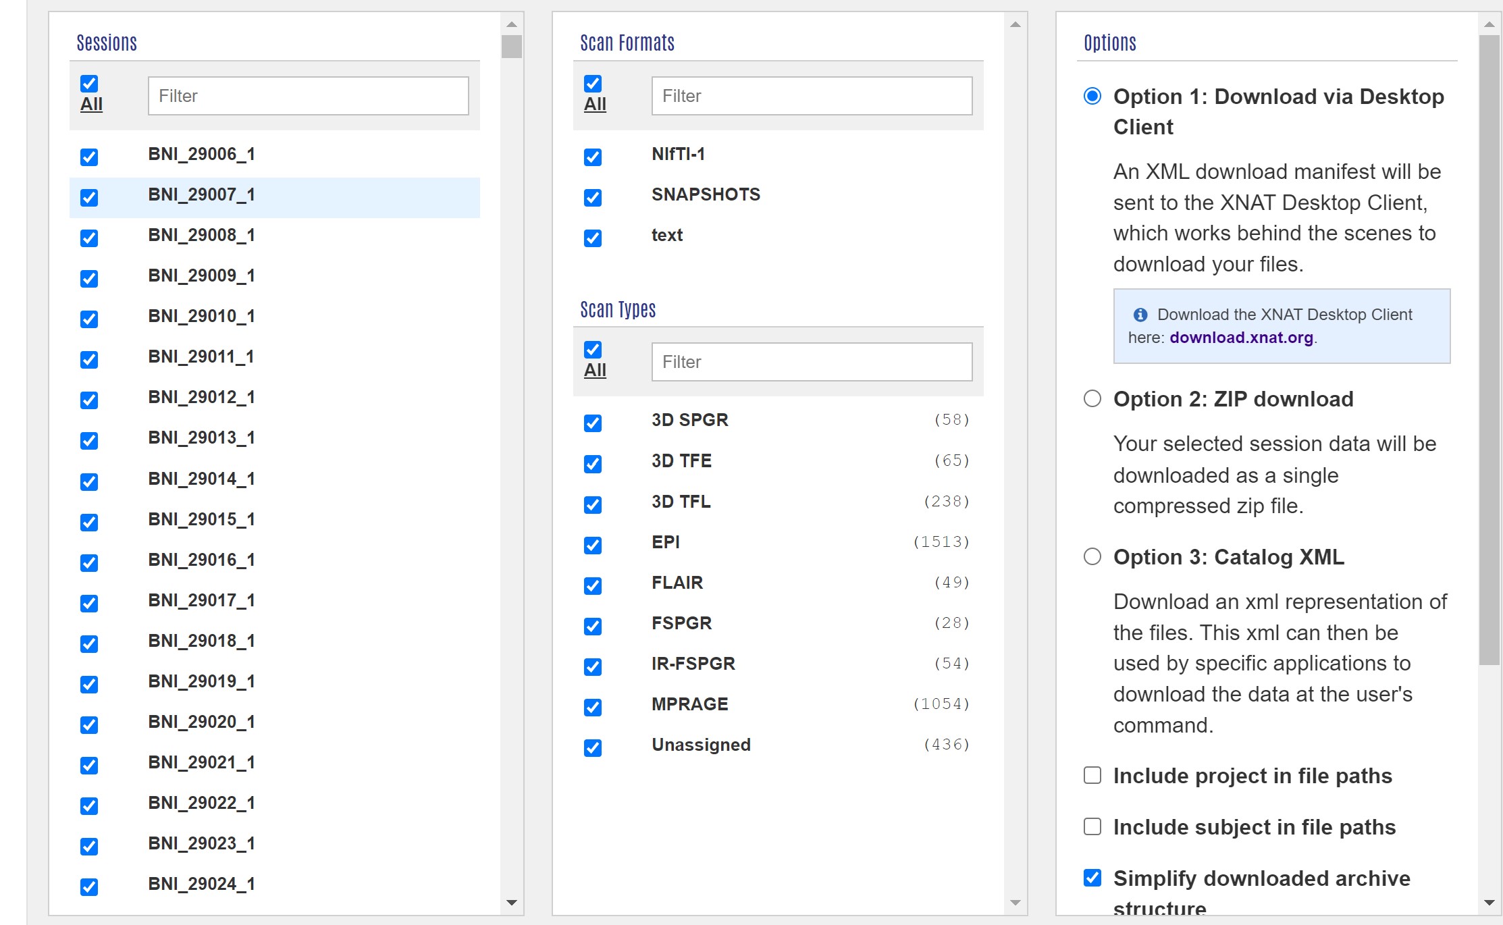Screen dimensions: 1503x925
Task: Focus the Sessions filter input field
Action: click(308, 96)
